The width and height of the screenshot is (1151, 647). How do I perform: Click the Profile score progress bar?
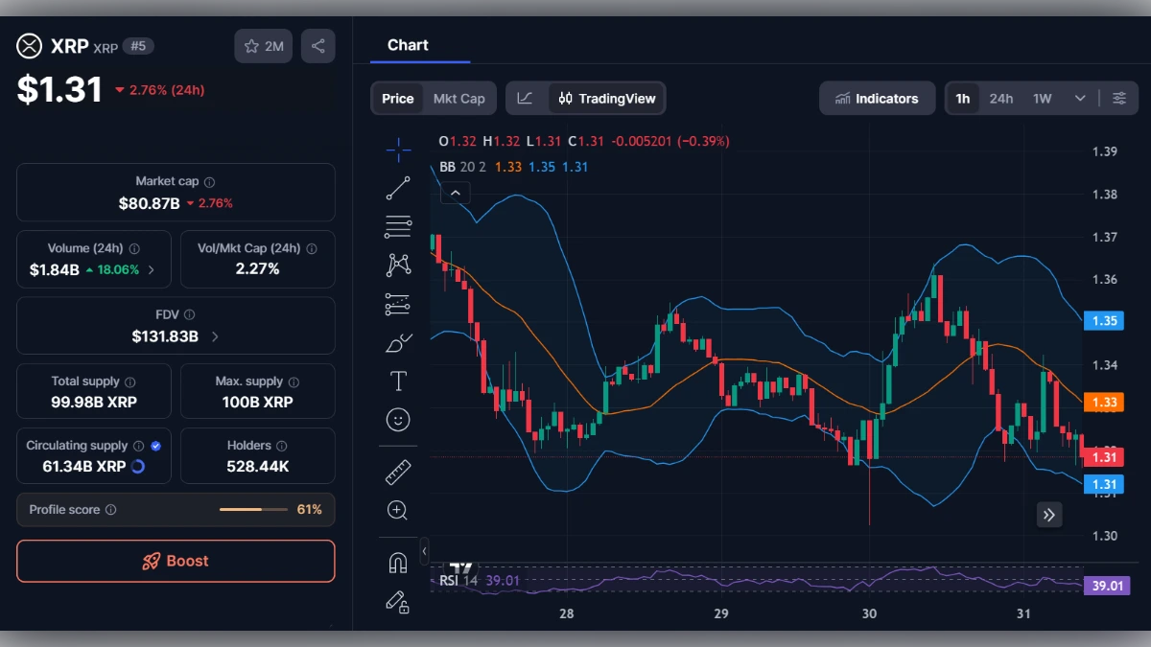[x=253, y=509]
